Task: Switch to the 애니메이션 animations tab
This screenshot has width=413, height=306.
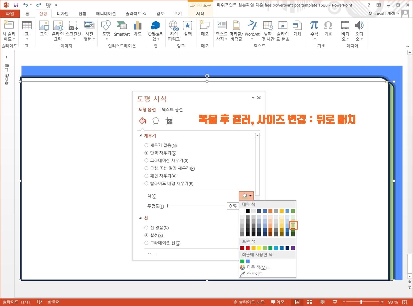Action: click(106, 14)
